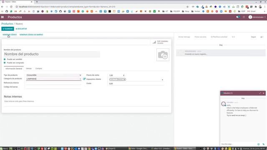Screen dimensions: 267x150
Task: Open the attachments paperclip counter
Action: (x=233, y=37)
